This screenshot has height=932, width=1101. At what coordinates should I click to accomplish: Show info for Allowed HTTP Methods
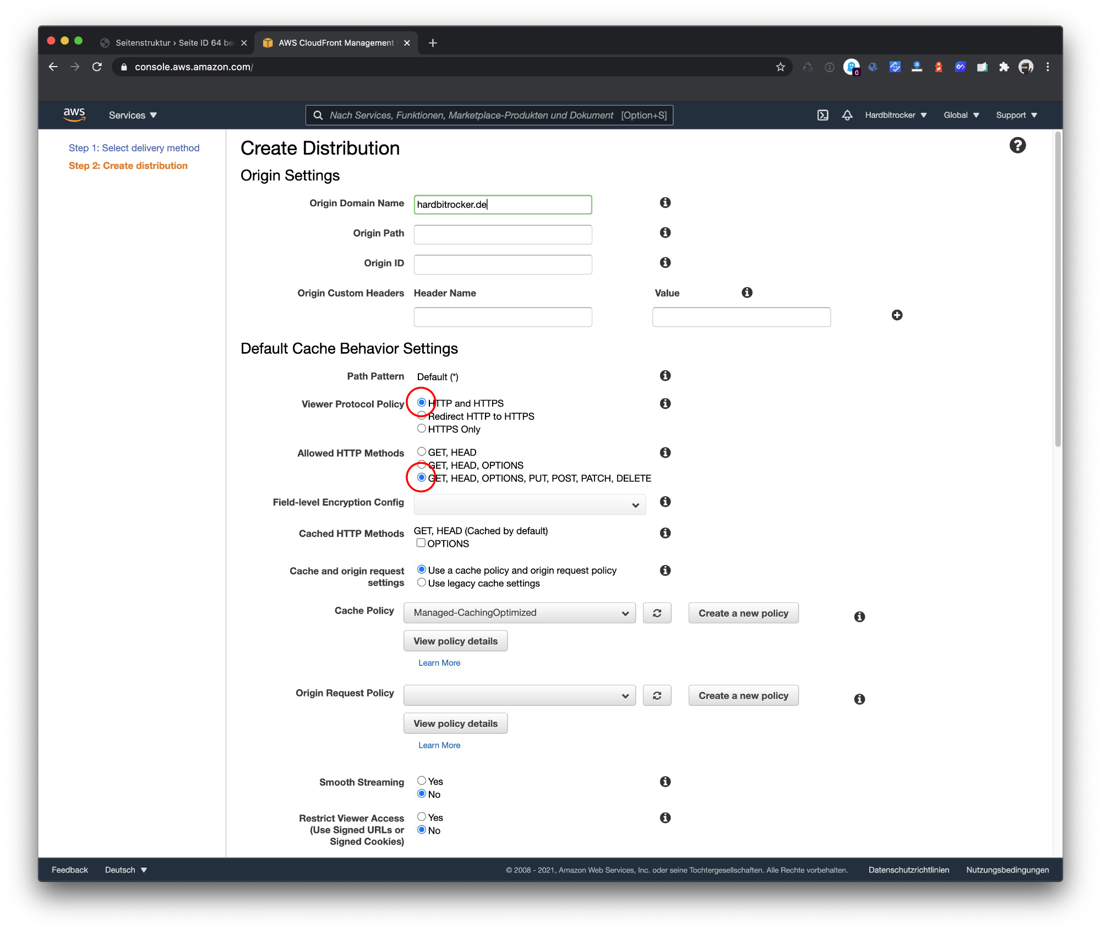click(x=665, y=452)
